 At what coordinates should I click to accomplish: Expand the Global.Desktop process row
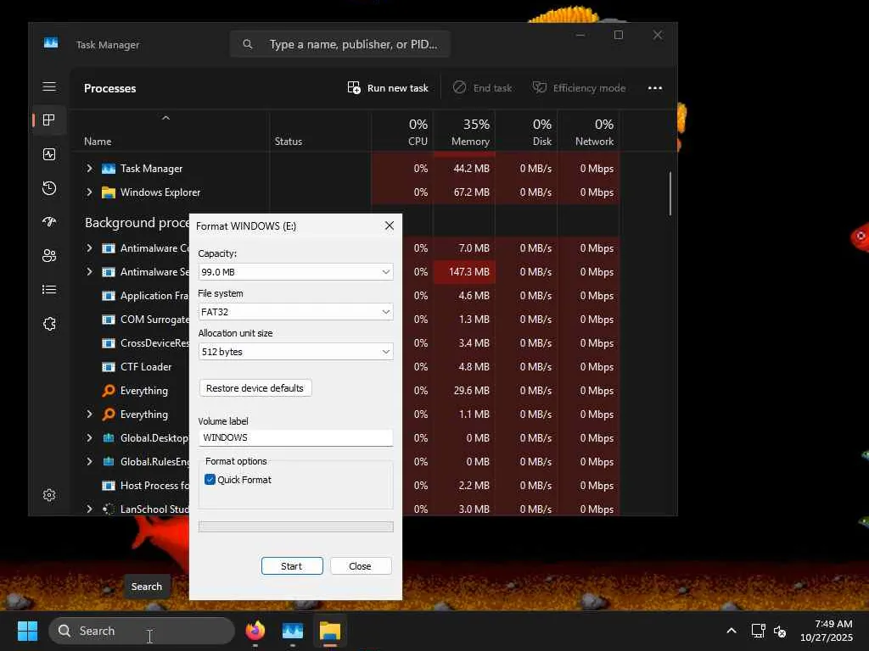[89, 438]
